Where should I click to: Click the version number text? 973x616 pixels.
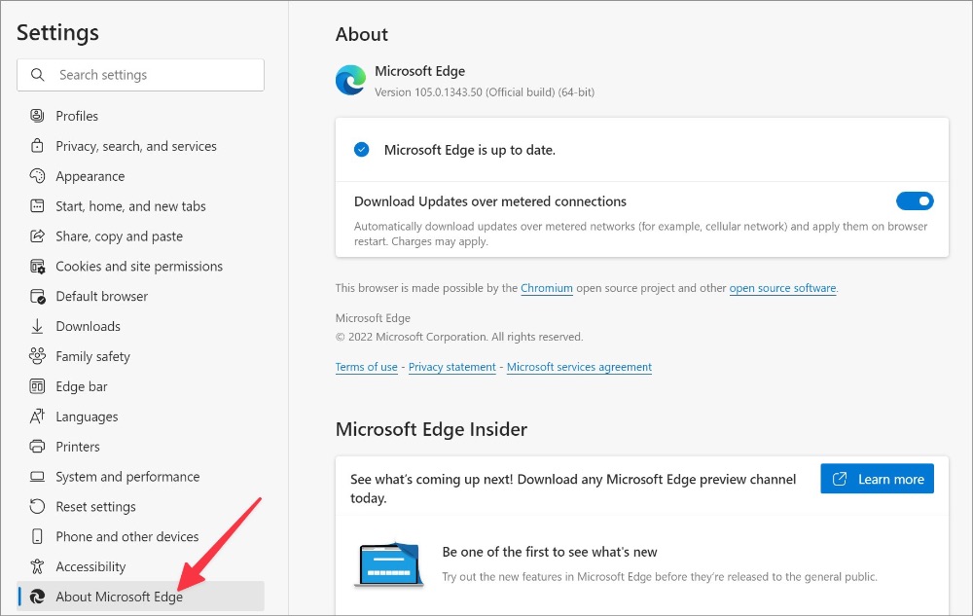point(484,92)
